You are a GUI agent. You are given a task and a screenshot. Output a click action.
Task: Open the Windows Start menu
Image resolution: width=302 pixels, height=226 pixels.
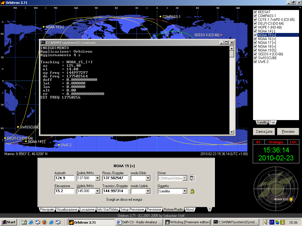(9, 222)
